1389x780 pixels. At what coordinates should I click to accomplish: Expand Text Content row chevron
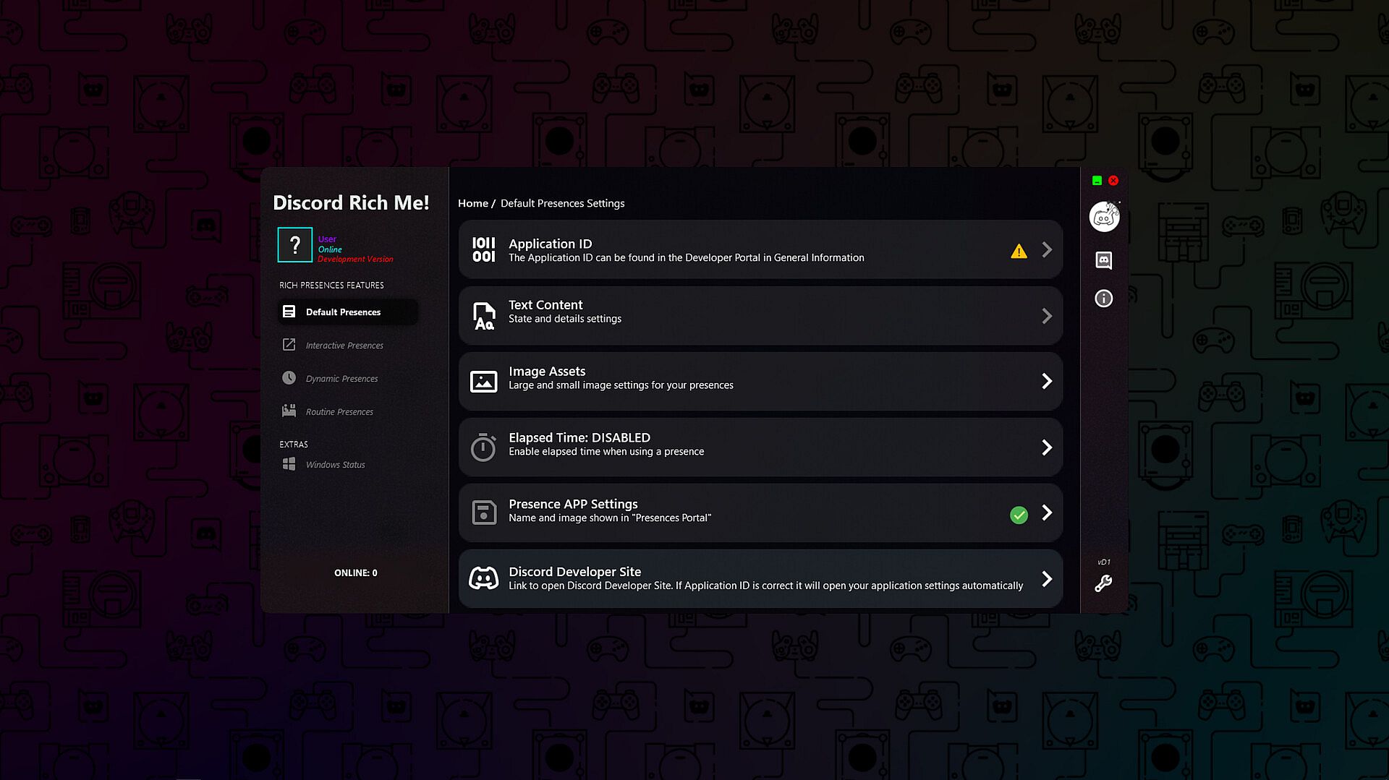pyautogui.click(x=1047, y=316)
